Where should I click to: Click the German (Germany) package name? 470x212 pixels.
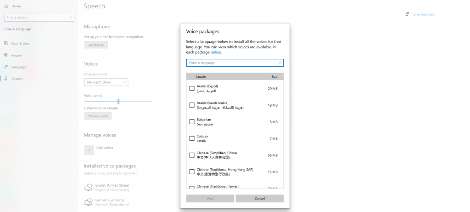110,200
